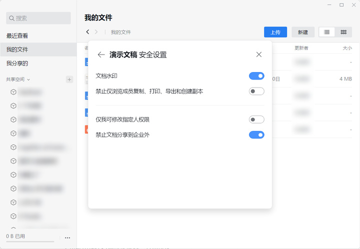Click the 我的文件 breadcrumb

point(121,32)
